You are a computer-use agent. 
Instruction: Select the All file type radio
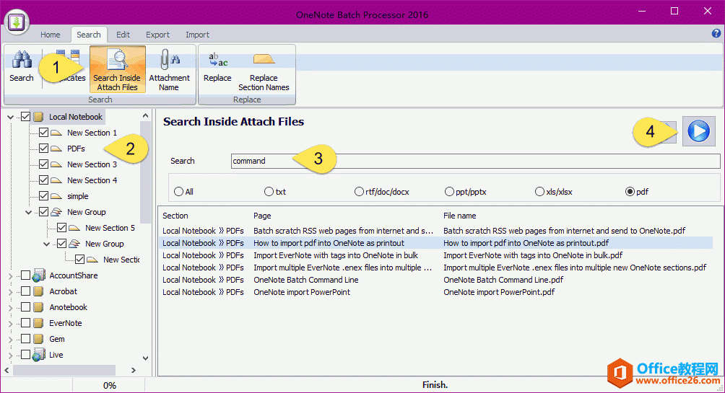[178, 192]
